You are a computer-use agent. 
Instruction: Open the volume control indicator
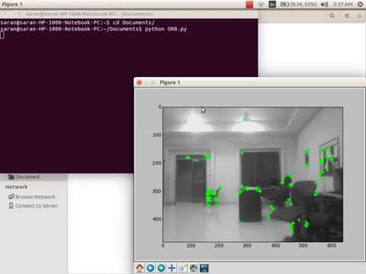[x=324, y=5]
